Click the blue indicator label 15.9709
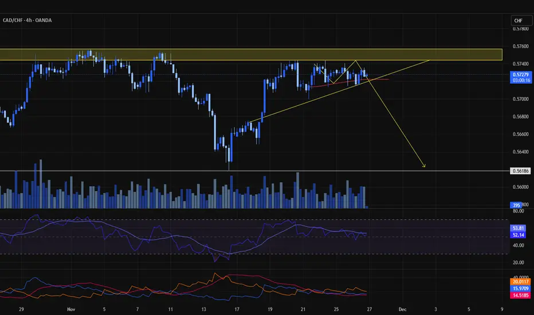The image size is (534, 315). (520, 289)
